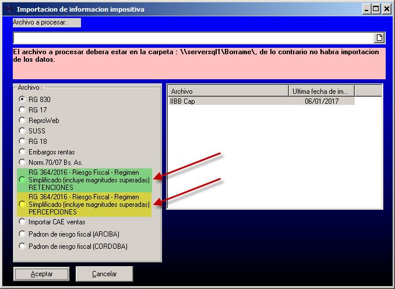Image resolution: width=395 pixels, height=289 pixels.
Task: Choose the ReproWeb radio button
Action: coord(23,120)
